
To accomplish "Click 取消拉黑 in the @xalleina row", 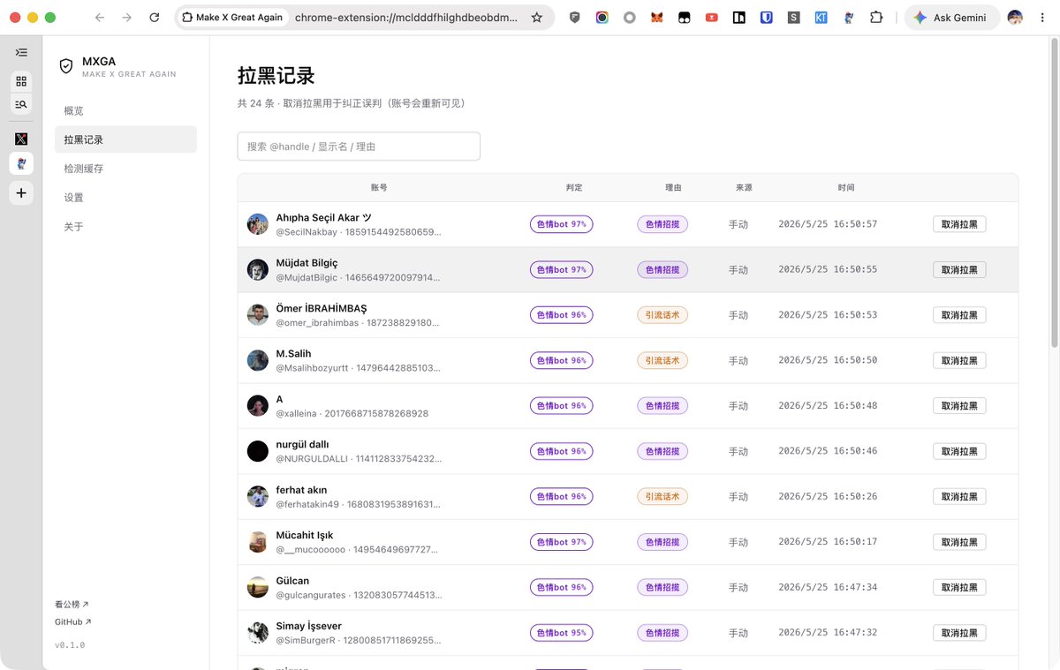I will (x=959, y=406).
